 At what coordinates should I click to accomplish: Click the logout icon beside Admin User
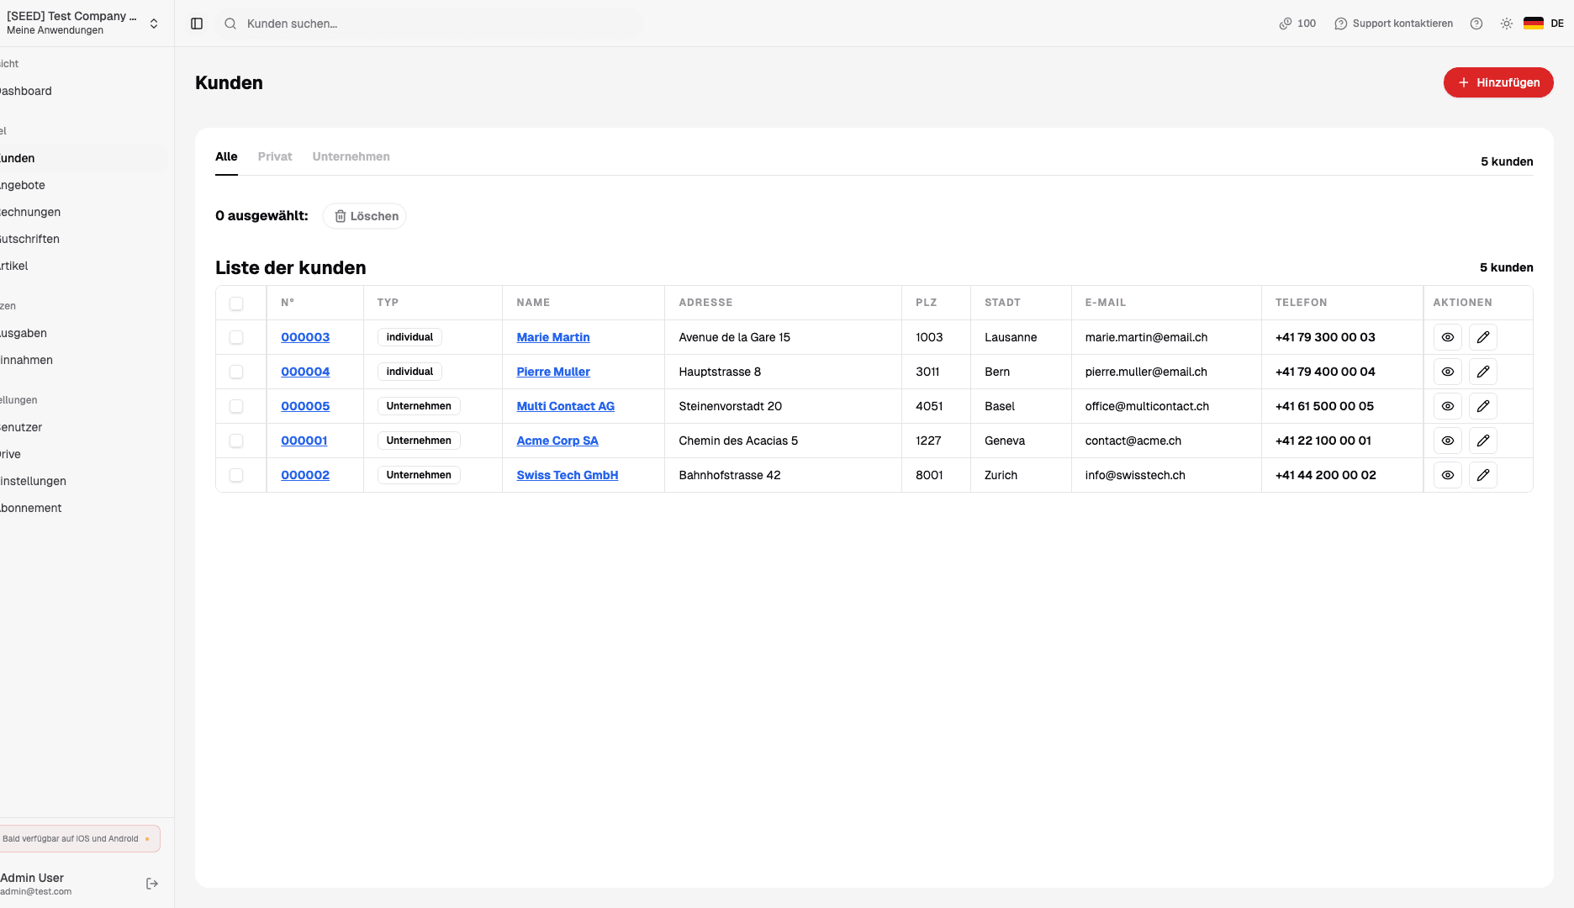coord(152,884)
